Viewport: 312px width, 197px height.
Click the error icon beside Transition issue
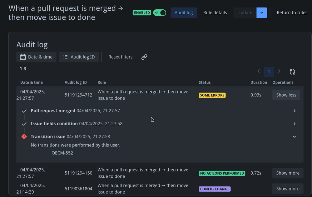(x=24, y=137)
